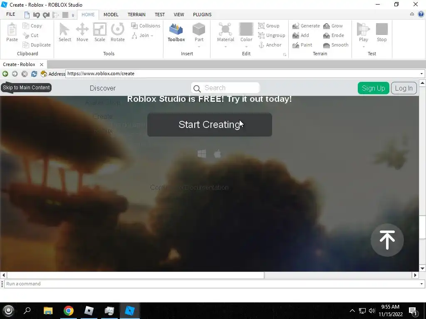Switch to the TERRAIN ribbon tab
This screenshot has height=319, width=426.
(x=136, y=15)
